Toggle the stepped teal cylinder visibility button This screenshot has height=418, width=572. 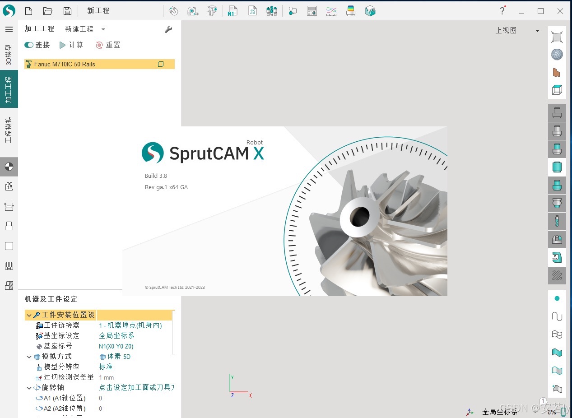click(x=557, y=185)
